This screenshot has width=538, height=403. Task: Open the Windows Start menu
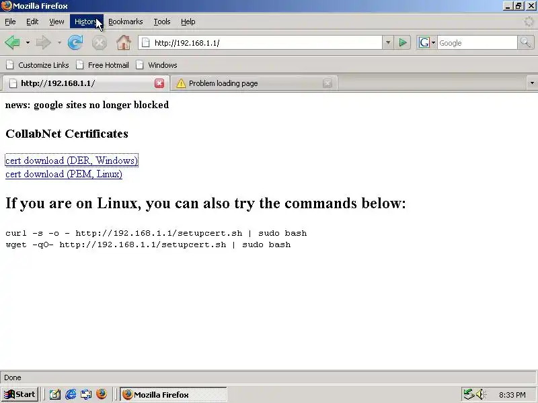pyautogui.click(x=20, y=394)
